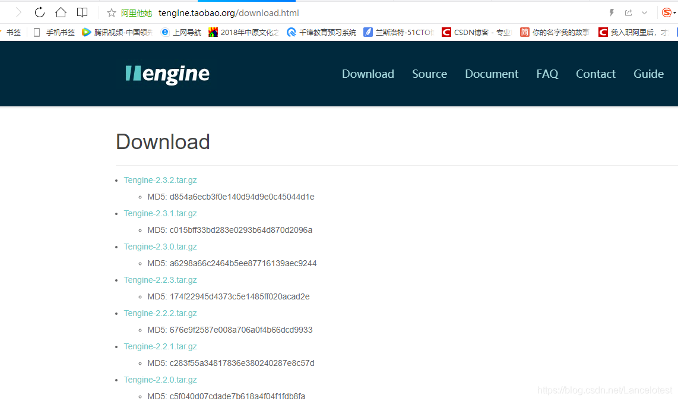Open 千锋教育预习系统 bookmark
Viewport: 678px width, 401px height.
[x=321, y=33]
